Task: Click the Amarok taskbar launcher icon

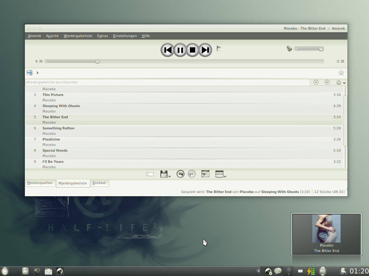Action: pos(60,271)
